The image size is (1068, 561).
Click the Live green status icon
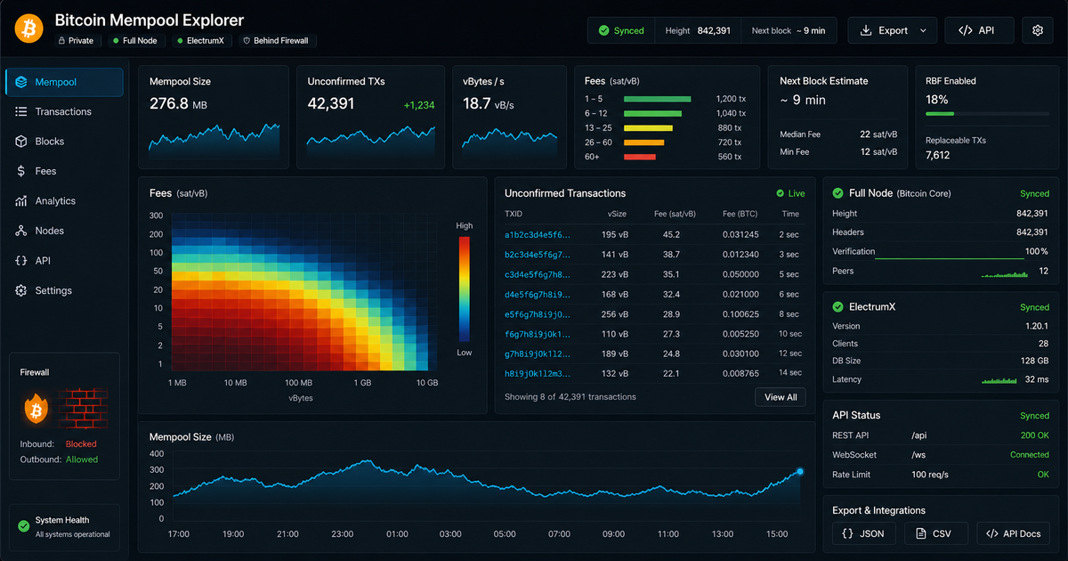click(781, 193)
